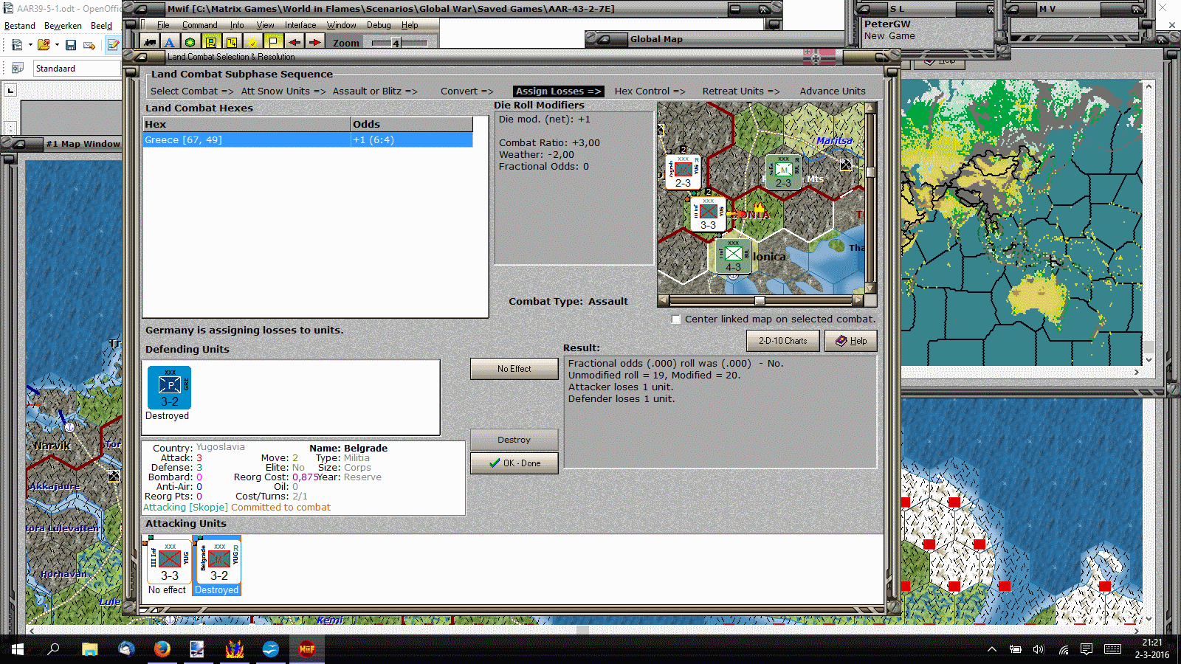The image size is (1181, 664).
Task: Open the OpenOffice Bestand menu
Action: pyautogui.click(x=20, y=26)
